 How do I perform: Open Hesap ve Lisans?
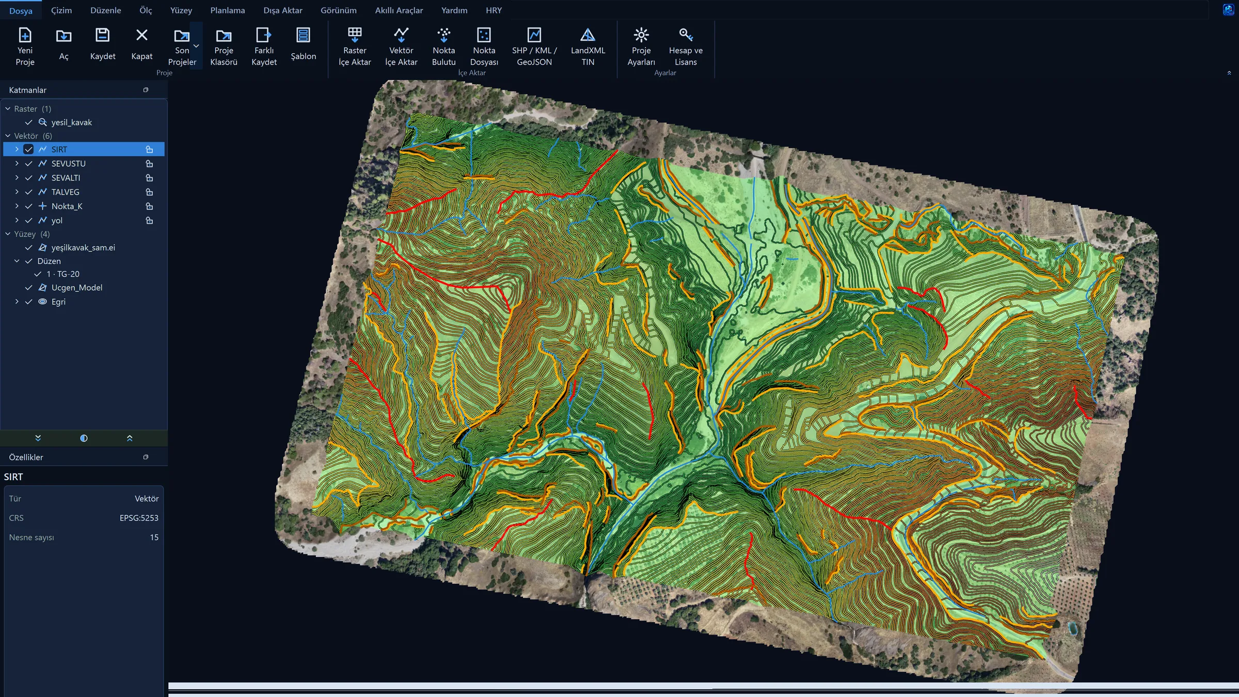tap(686, 46)
